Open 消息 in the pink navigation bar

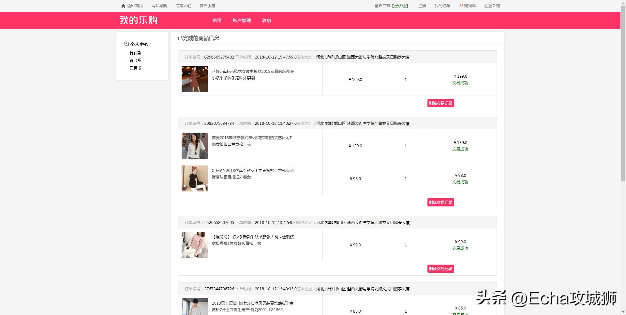pyautogui.click(x=266, y=20)
